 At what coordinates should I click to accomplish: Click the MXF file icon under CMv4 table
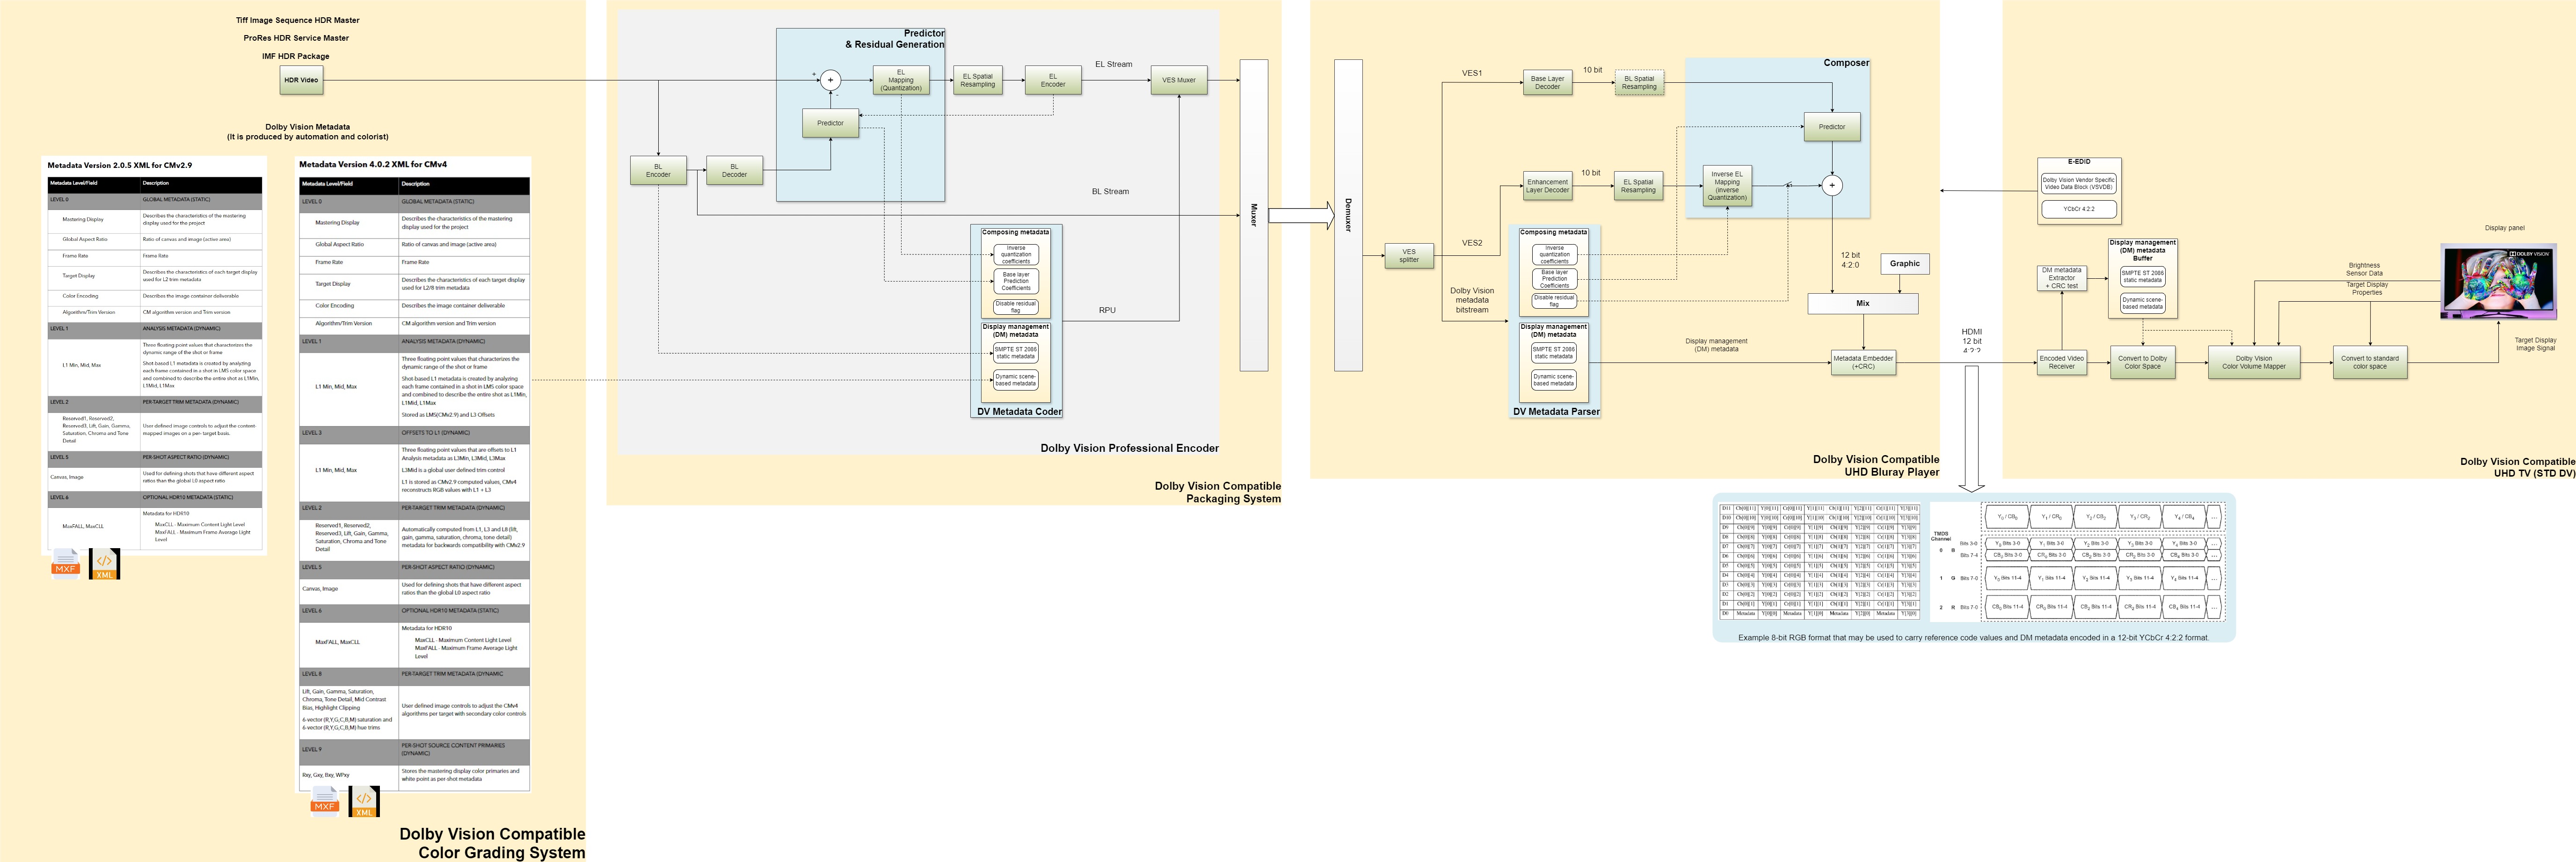[325, 801]
